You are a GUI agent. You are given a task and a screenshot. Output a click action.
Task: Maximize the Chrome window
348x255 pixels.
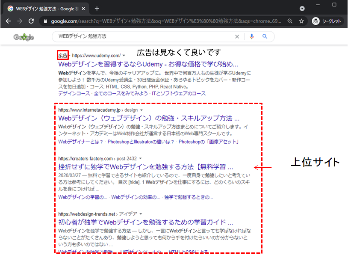[x=334, y=5]
